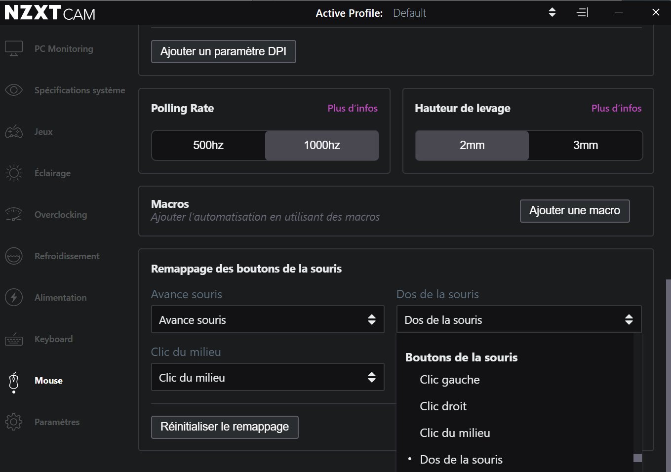Select the Overclocking gauge icon
The width and height of the screenshot is (671, 472).
tap(14, 214)
